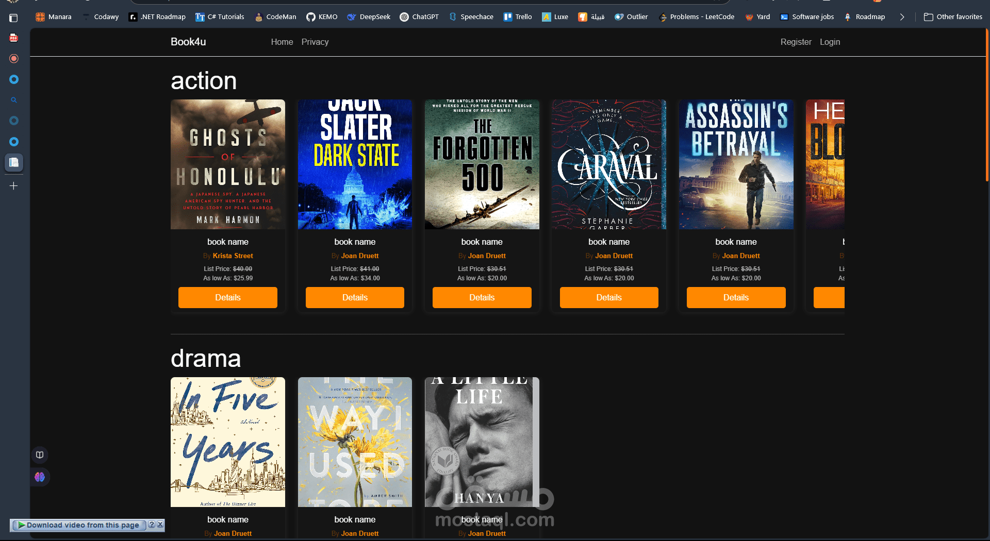Open the Other favorites folder
The width and height of the screenshot is (990, 541).
(953, 16)
